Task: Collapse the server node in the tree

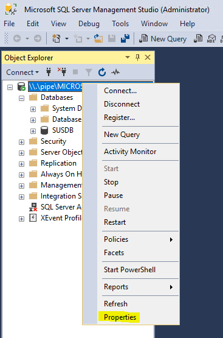Action: coord(10,87)
